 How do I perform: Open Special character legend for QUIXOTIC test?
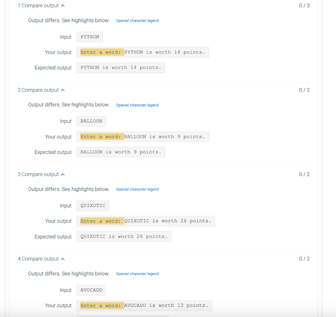pyautogui.click(x=137, y=189)
